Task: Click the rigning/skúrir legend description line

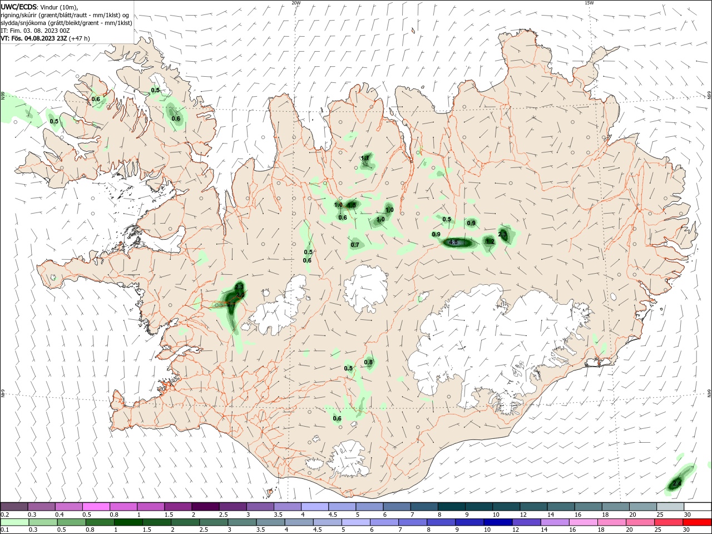Action: (65, 15)
